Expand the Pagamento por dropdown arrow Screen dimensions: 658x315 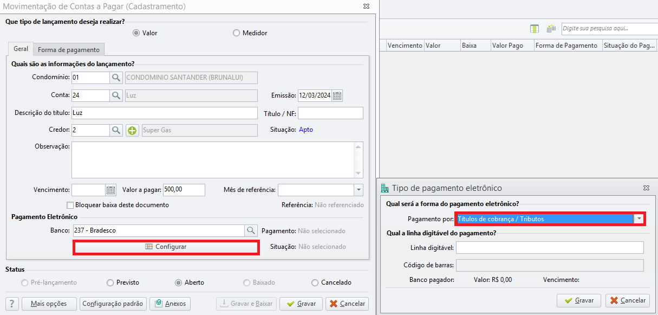tap(639, 219)
